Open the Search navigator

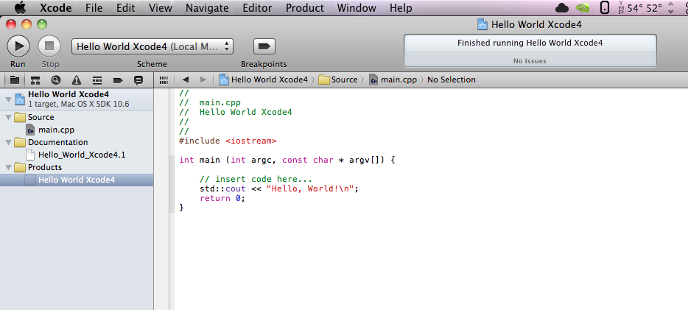[x=56, y=80]
